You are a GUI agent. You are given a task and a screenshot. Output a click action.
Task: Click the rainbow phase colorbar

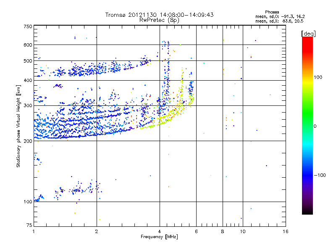307,125
